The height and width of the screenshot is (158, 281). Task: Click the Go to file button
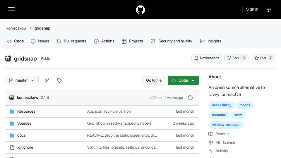(x=154, y=80)
